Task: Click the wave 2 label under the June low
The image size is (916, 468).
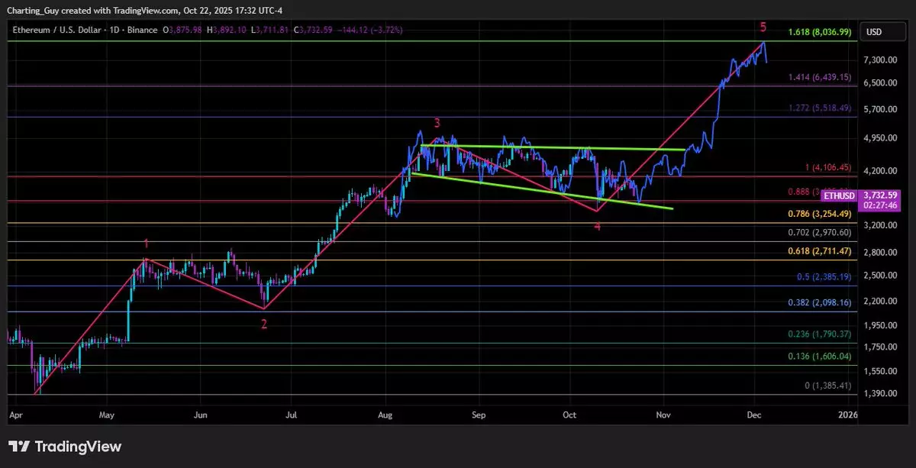Action: click(264, 324)
